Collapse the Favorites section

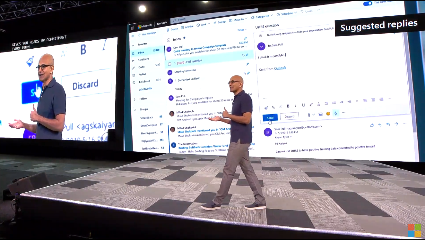[133, 45]
